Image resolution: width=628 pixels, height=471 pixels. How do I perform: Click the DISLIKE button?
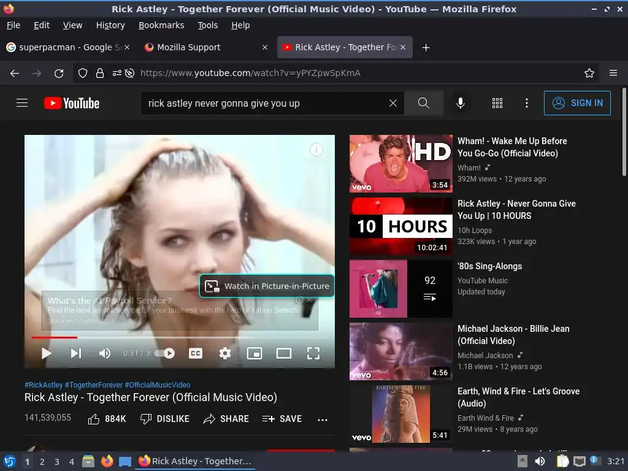pyautogui.click(x=164, y=419)
